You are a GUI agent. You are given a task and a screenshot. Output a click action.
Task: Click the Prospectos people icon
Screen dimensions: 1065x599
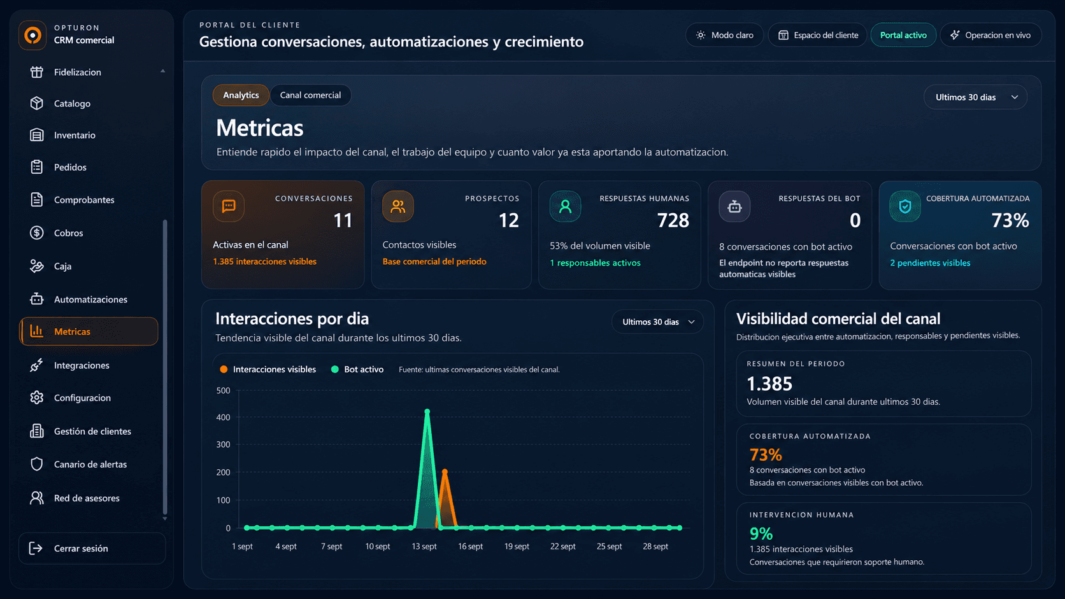click(398, 206)
